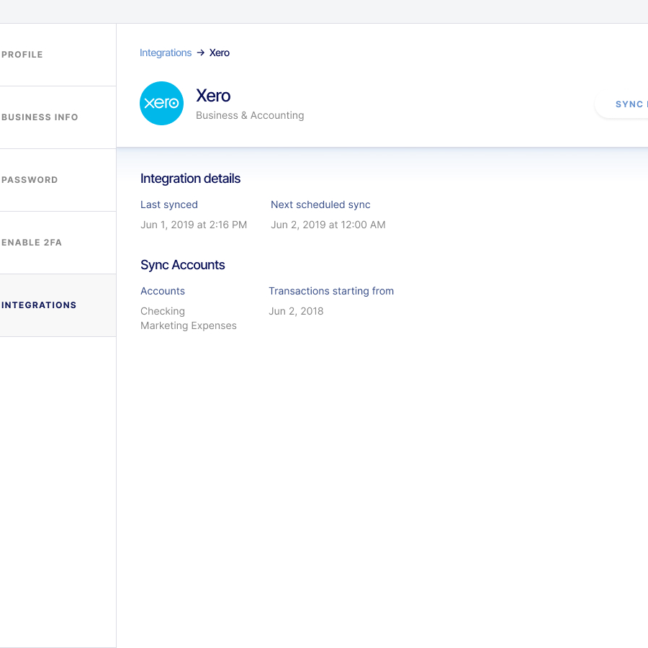Click the Xero breadcrumb text
Screen dimensions: 648x648
[220, 53]
